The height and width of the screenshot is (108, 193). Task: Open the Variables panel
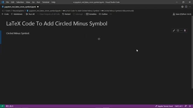(91, 14)
